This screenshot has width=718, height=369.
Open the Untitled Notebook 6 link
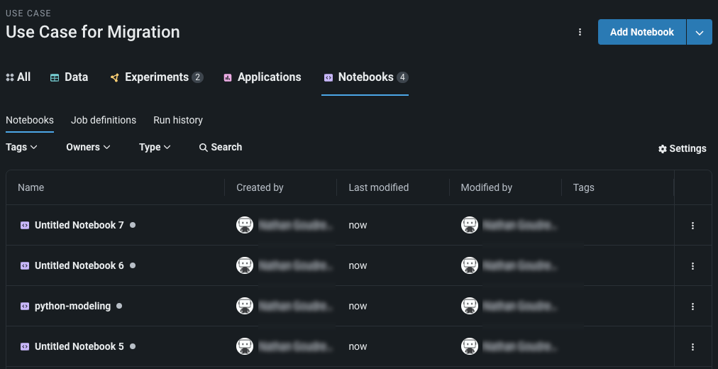[x=79, y=265]
